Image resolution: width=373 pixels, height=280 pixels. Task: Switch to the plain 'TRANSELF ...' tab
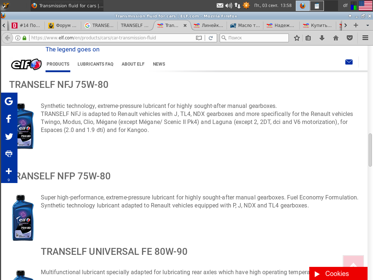pos(135,26)
